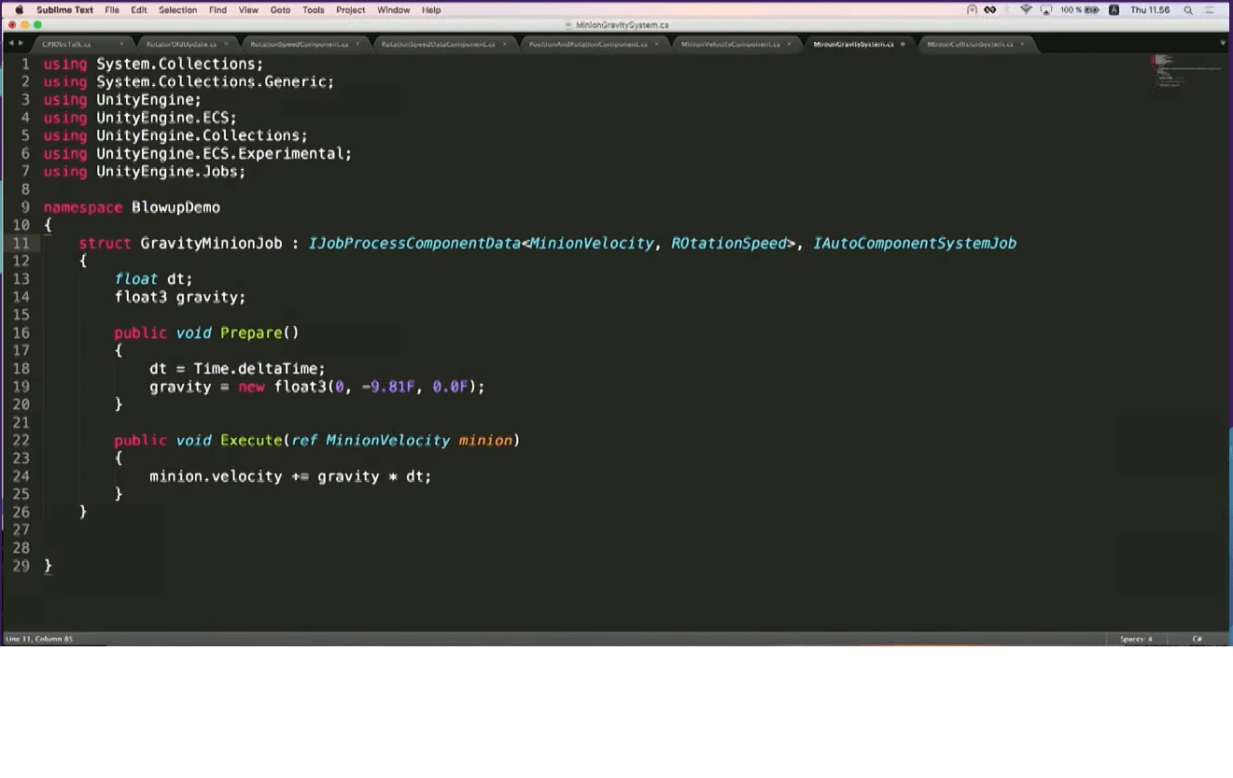The image size is (1233, 778).
Task: Click 'float dt;' declaration on line 13
Action: coord(153,279)
